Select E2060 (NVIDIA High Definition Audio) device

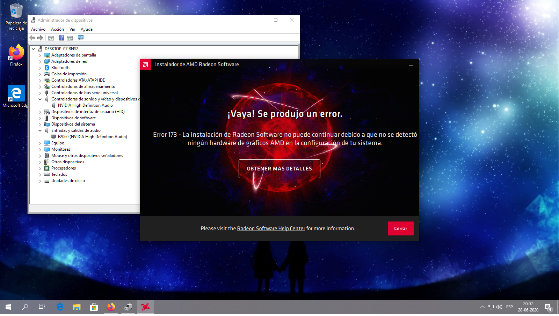point(93,137)
